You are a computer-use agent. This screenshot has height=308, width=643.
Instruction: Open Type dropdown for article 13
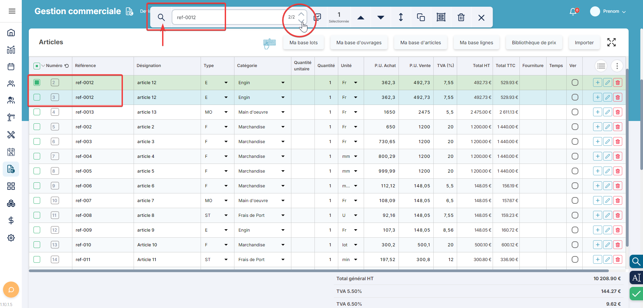[226, 112]
